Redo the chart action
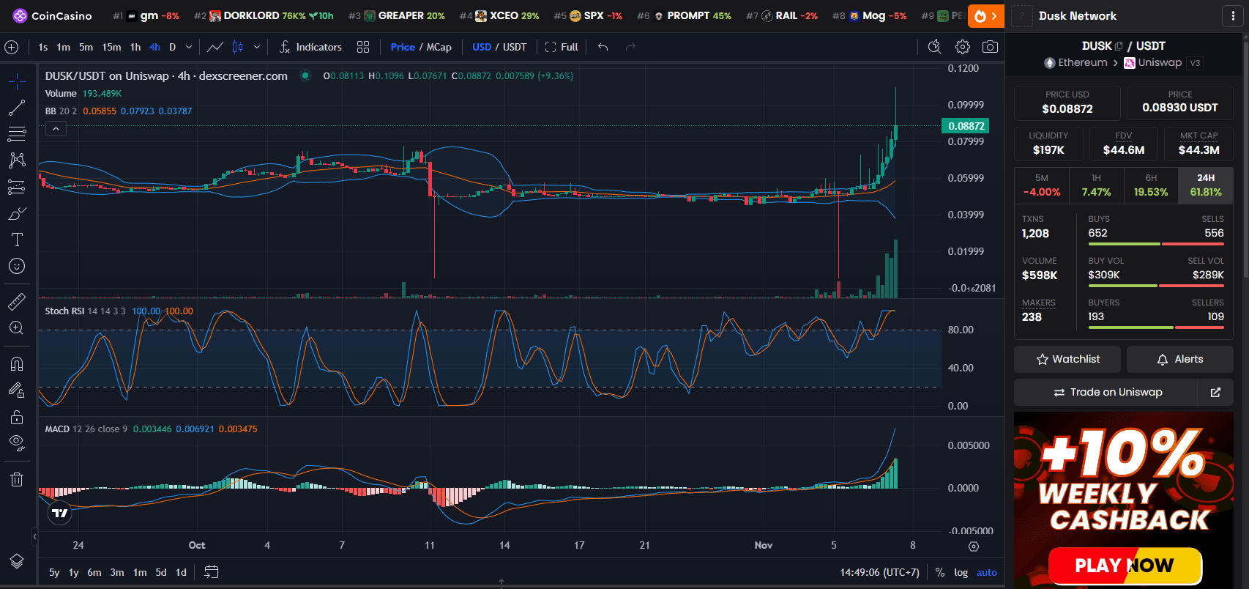Image resolution: width=1249 pixels, height=589 pixels. pos(630,47)
